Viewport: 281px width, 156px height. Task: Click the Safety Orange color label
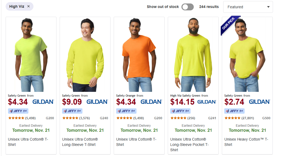click(x=126, y=96)
